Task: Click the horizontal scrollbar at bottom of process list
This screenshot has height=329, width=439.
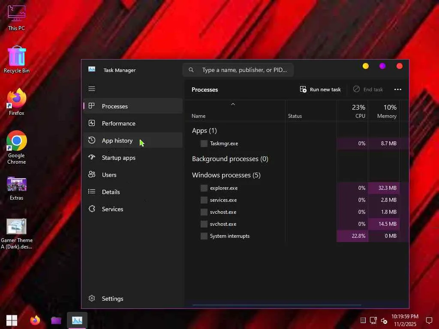Action: click(277, 305)
